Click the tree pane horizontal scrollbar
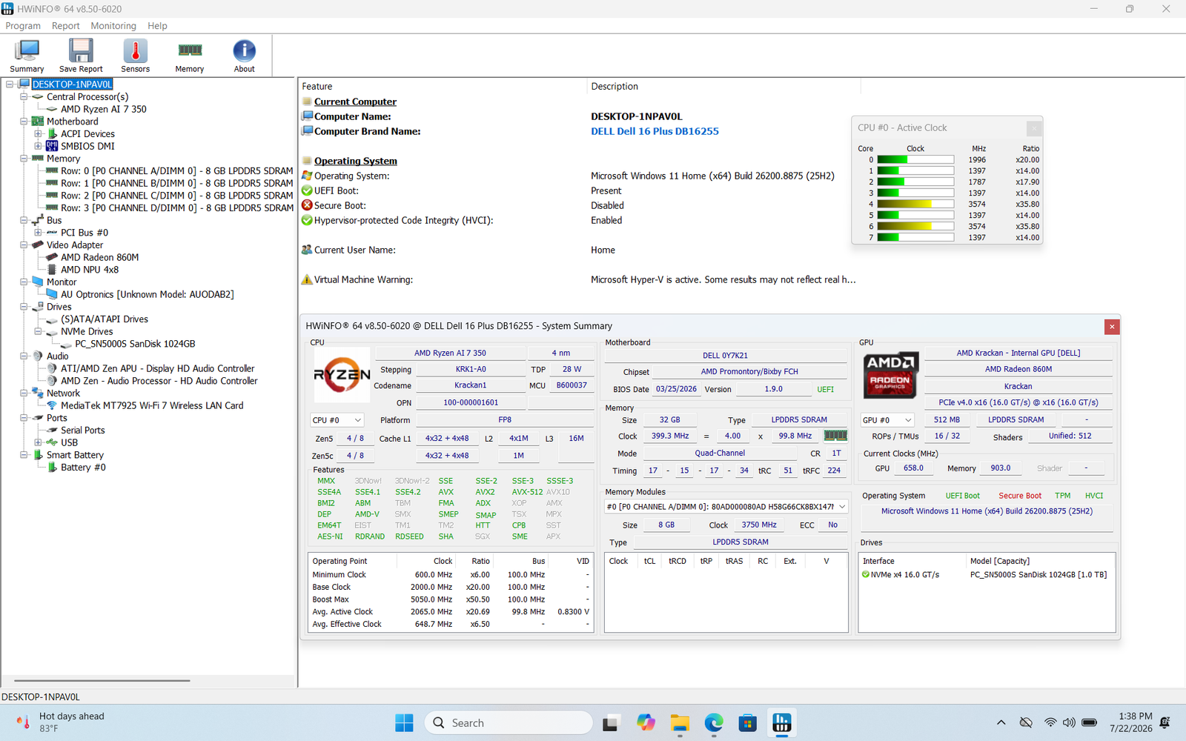This screenshot has width=1186, height=741. 102,680
